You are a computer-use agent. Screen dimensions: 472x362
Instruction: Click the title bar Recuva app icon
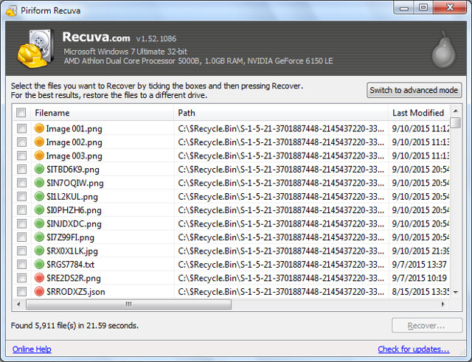coord(10,8)
